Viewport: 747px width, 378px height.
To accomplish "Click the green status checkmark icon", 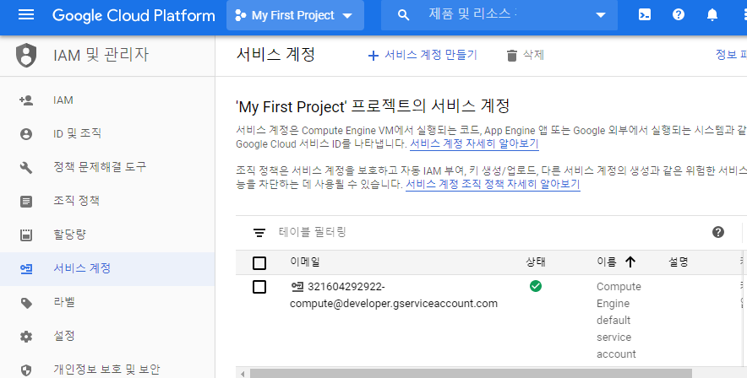I will pyautogui.click(x=536, y=286).
